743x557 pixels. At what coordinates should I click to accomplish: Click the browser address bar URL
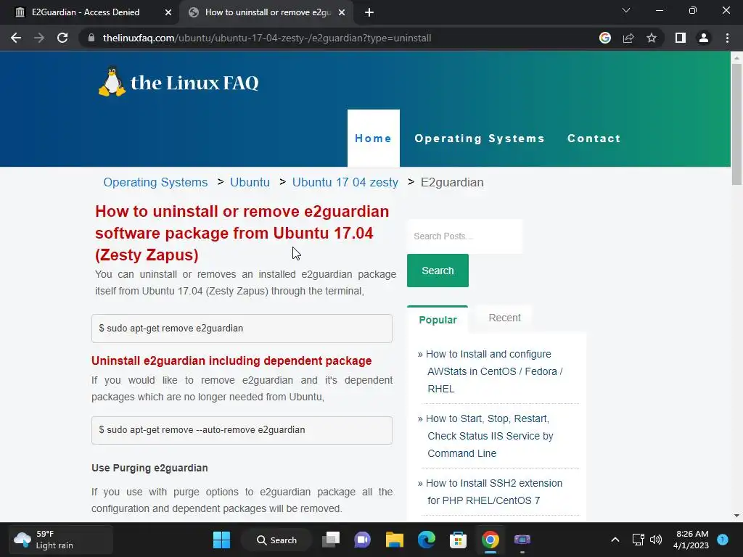point(267,38)
